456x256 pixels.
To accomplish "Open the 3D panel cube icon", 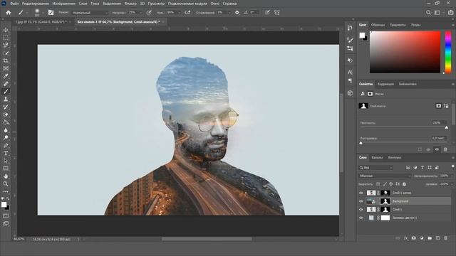I will (x=350, y=93).
